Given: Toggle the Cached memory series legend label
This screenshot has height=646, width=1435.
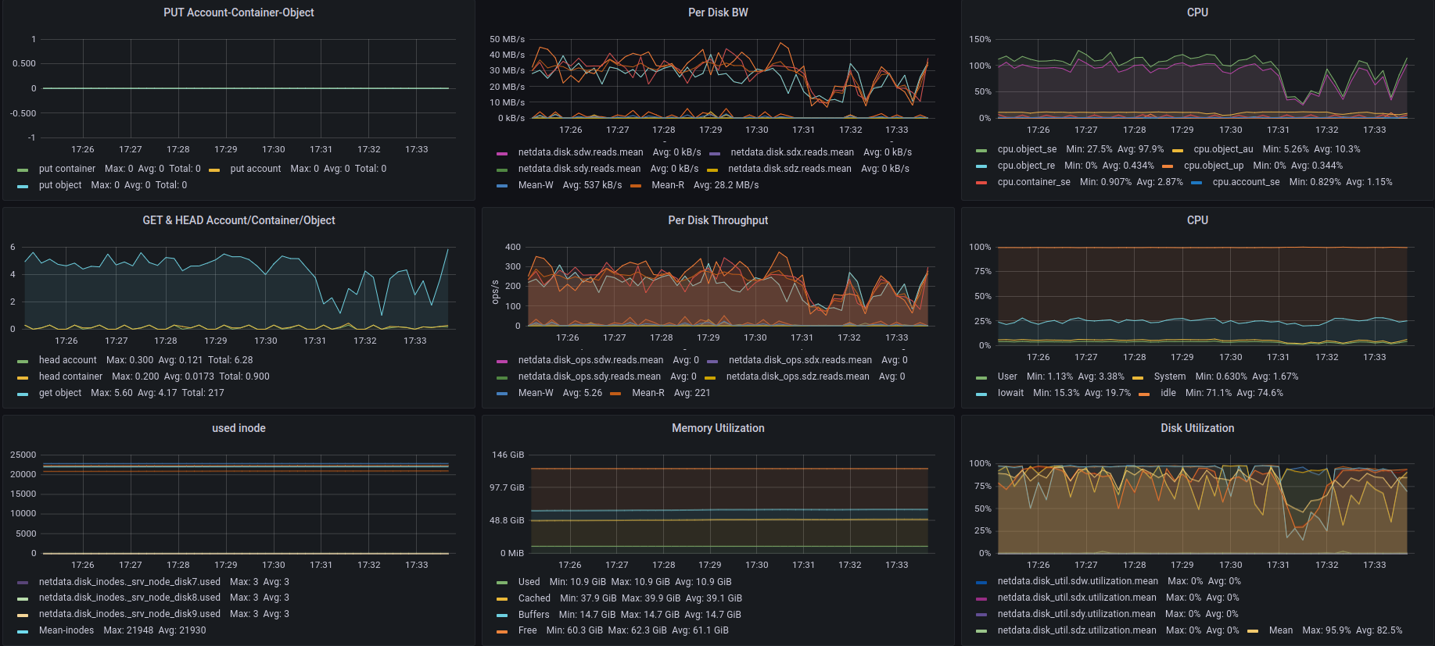Looking at the screenshot, I should [534, 598].
